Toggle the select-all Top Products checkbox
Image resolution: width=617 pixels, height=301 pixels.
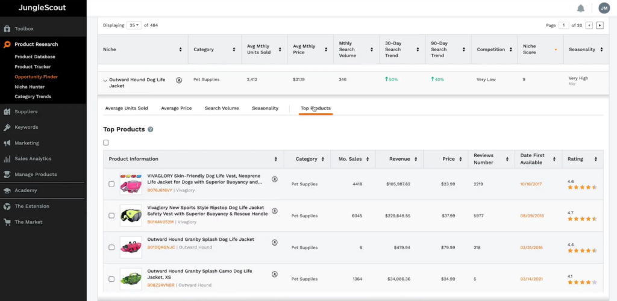point(106,143)
